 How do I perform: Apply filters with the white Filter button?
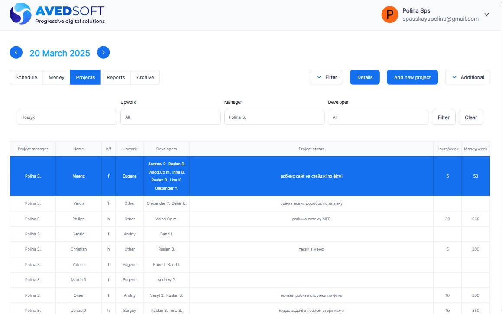tap(443, 117)
